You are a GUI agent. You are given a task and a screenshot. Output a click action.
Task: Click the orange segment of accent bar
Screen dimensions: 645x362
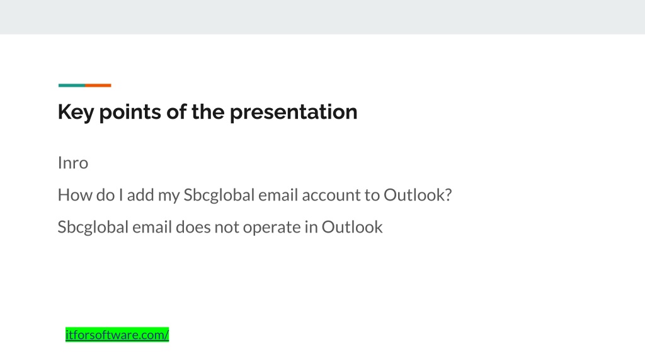(x=98, y=85)
